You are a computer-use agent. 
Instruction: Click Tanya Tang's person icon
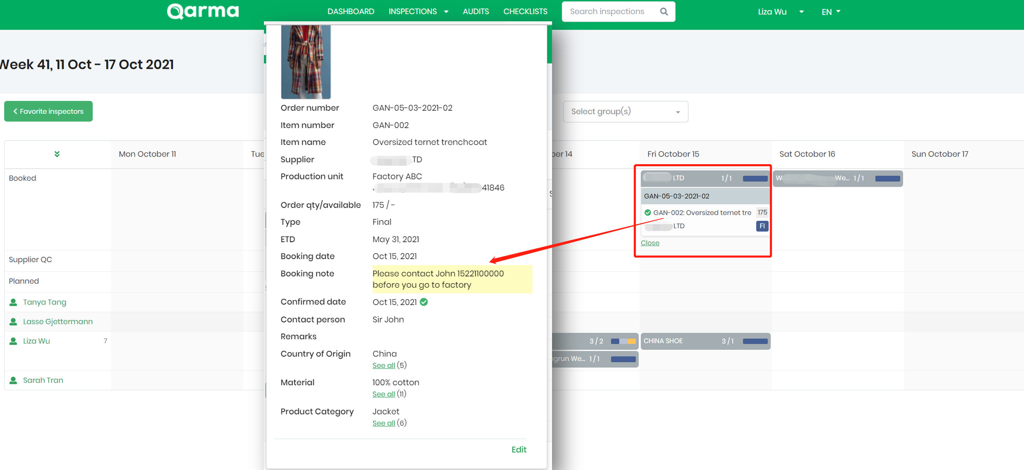click(13, 302)
